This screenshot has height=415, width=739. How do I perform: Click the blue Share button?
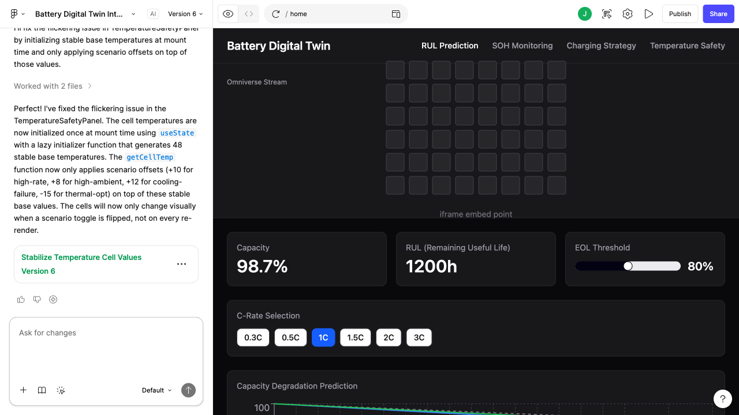point(718,14)
